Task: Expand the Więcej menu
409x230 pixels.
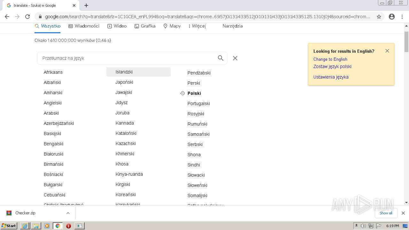Action: click(197, 26)
